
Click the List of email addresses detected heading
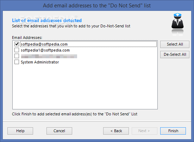point(47,20)
